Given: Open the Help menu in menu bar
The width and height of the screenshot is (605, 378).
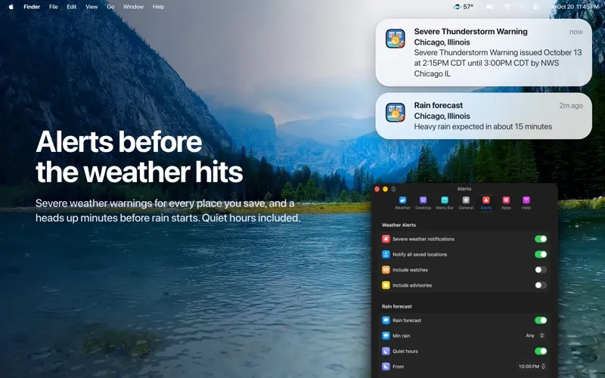Looking at the screenshot, I should tap(158, 7).
